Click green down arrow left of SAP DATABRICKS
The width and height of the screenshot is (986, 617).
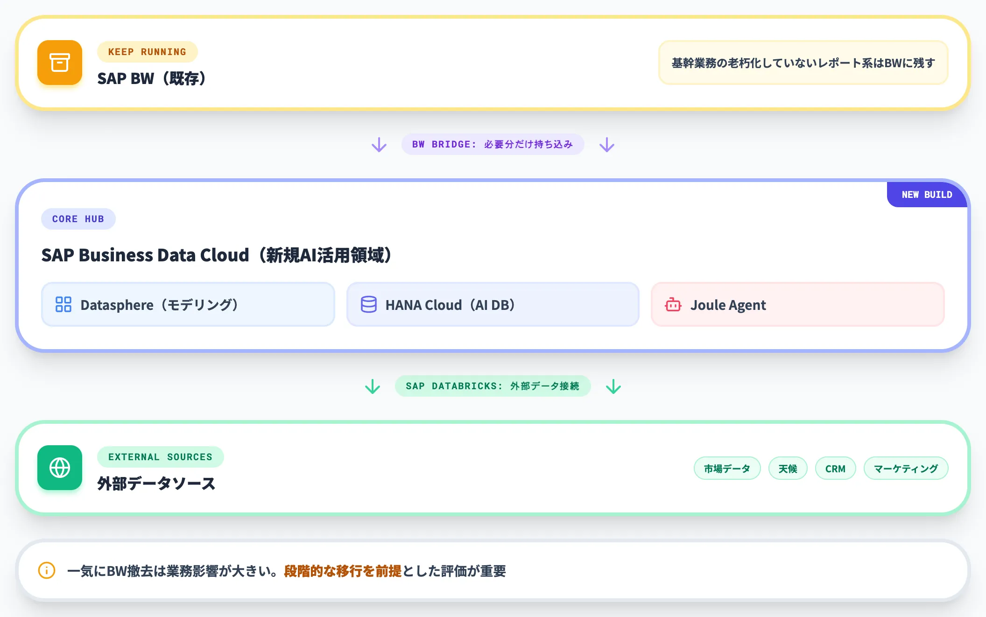click(373, 386)
